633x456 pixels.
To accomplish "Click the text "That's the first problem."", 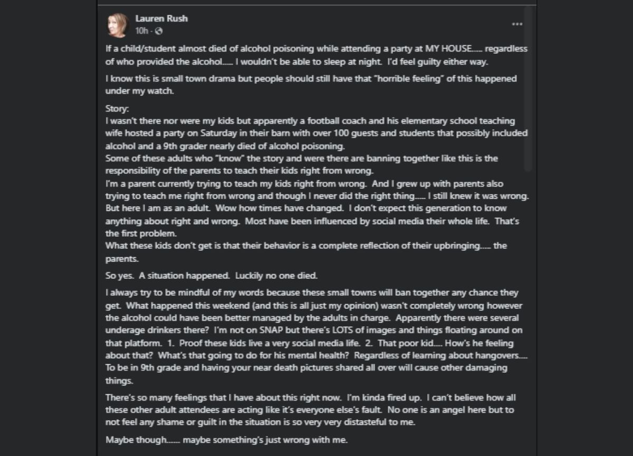I will [x=312, y=227].
